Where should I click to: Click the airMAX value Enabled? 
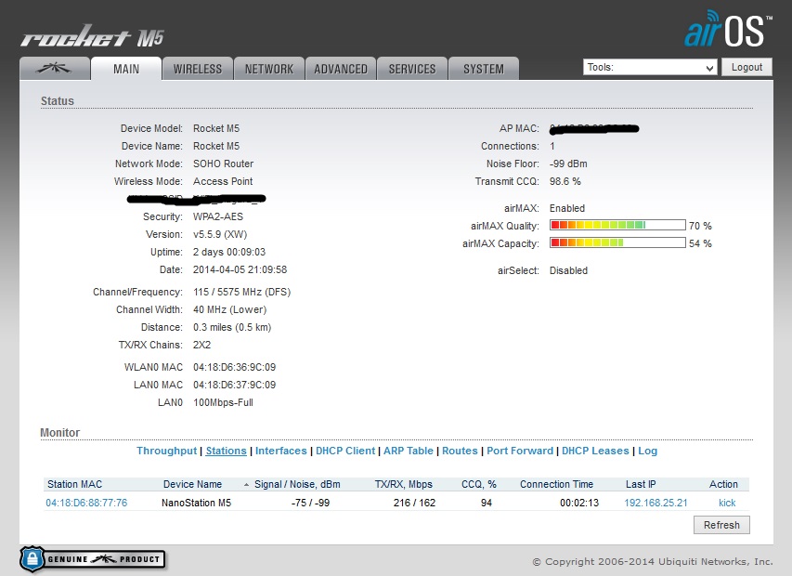(x=567, y=208)
